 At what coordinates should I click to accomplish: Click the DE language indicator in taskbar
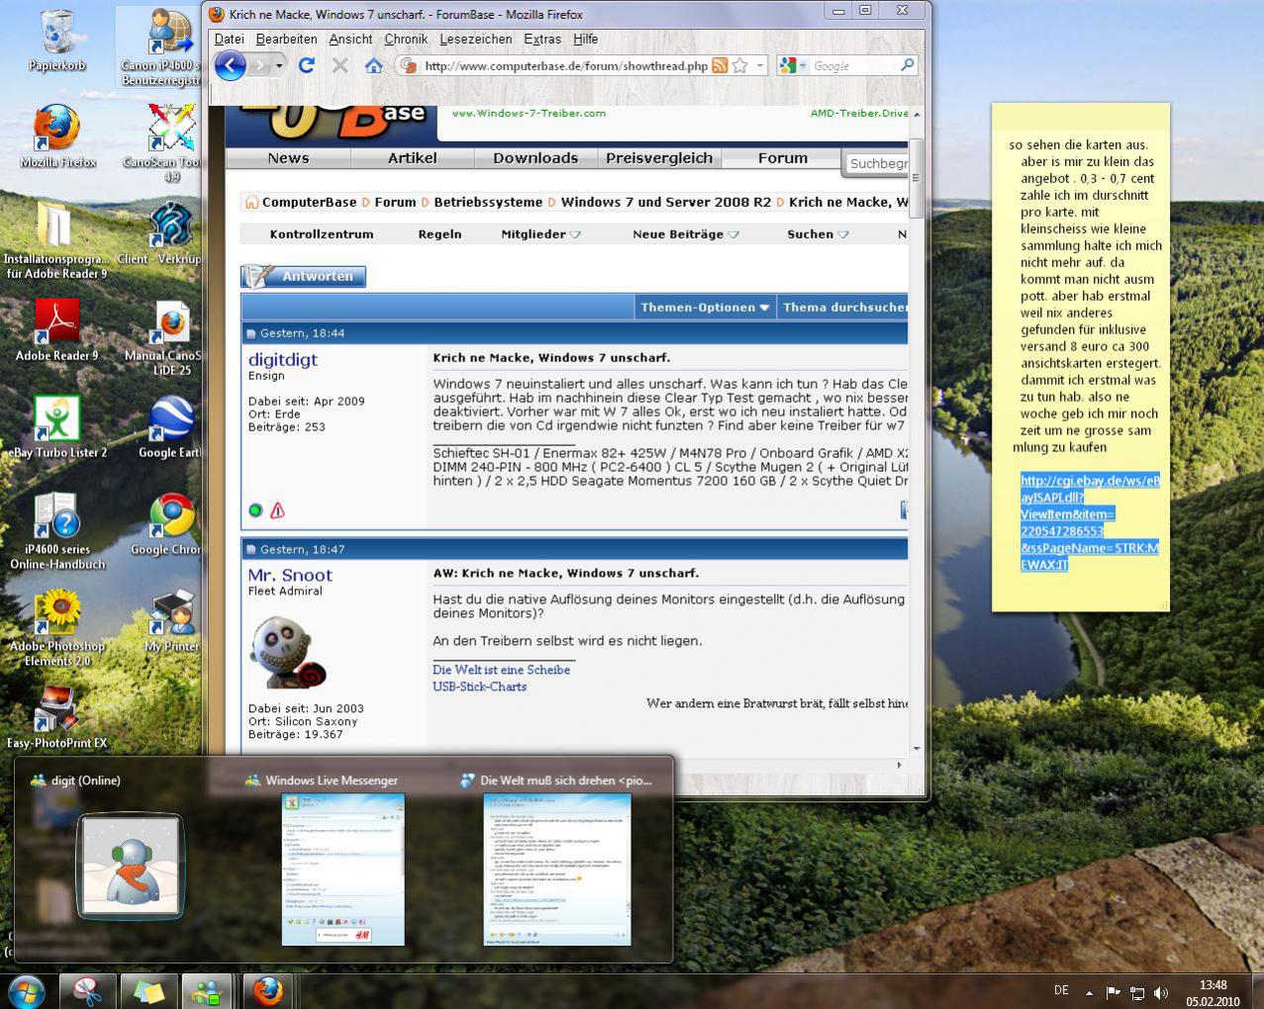[x=1061, y=990]
